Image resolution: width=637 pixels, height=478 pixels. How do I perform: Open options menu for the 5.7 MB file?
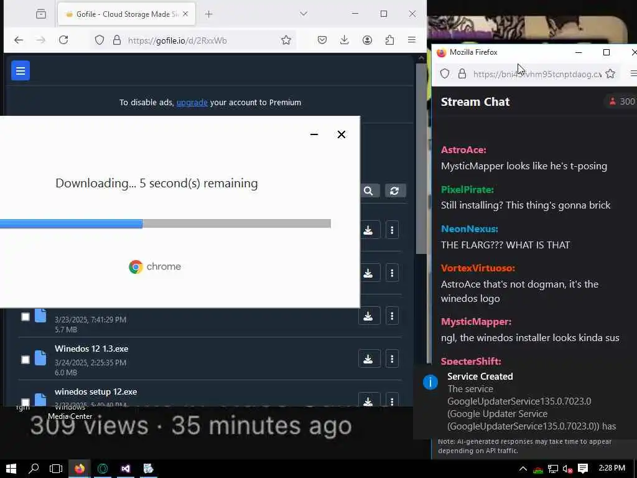(x=392, y=316)
